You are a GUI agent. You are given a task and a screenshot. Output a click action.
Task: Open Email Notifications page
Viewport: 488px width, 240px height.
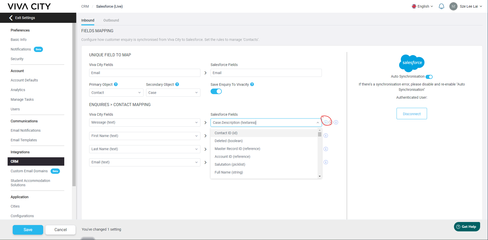(x=26, y=130)
